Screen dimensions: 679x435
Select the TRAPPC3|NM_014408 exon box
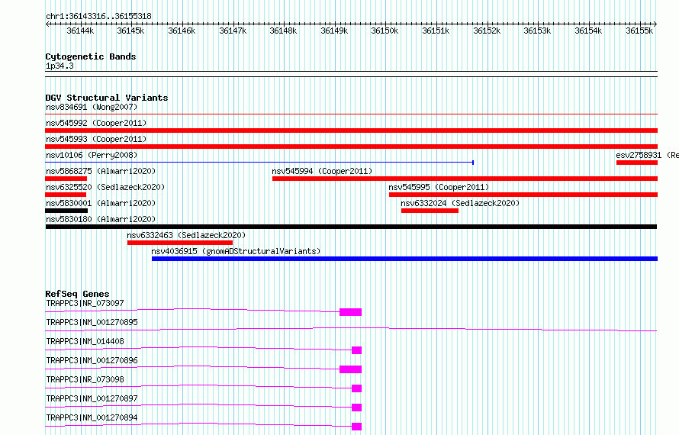point(356,350)
